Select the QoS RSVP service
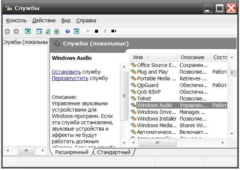The image size is (240, 170). 179,92
